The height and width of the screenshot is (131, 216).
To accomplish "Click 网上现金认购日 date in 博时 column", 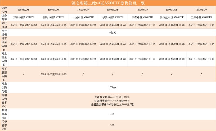I will point(54,59).
